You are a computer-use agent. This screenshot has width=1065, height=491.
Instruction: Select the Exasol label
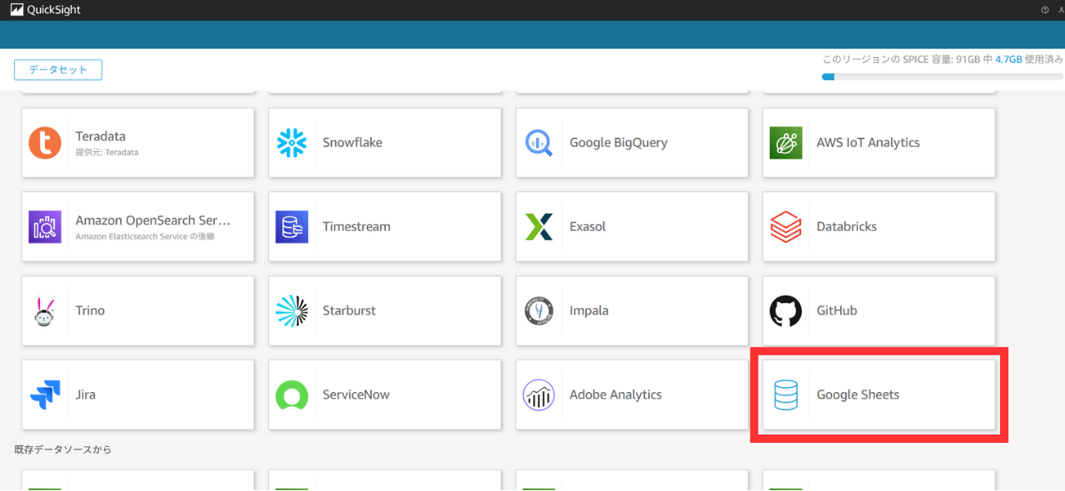click(587, 227)
